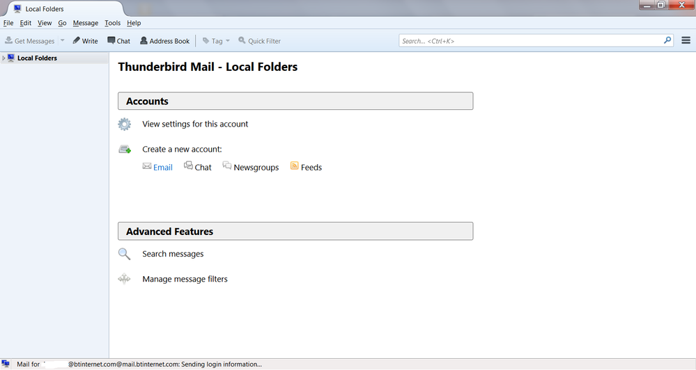Open the Tag dropdown

(x=216, y=41)
